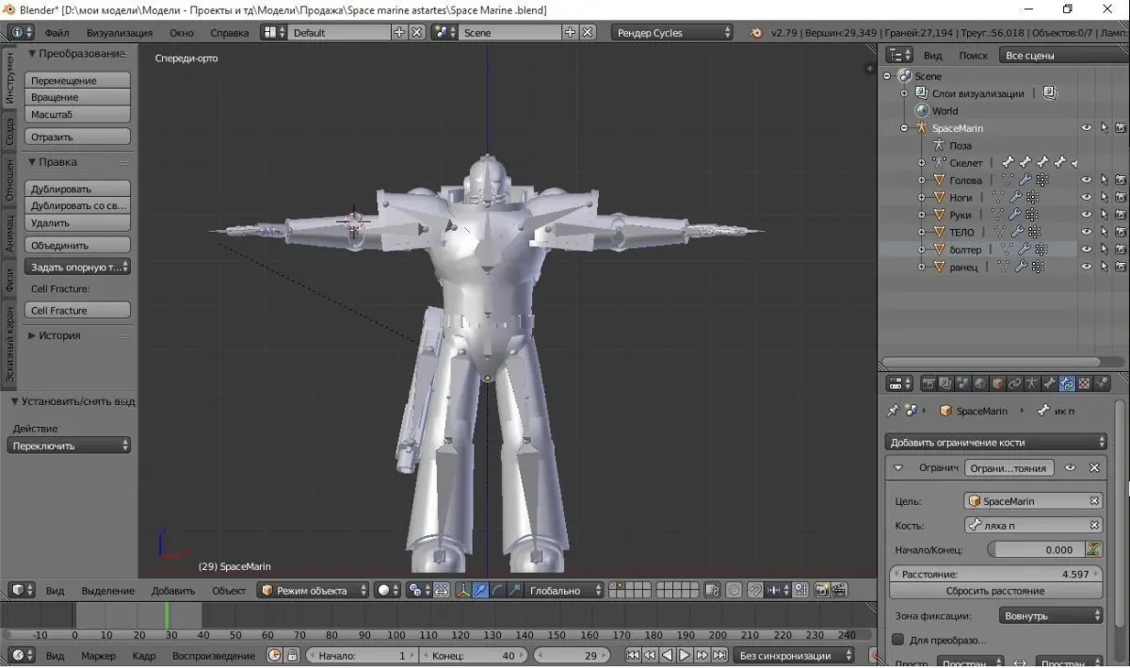The width and height of the screenshot is (1130, 668).
Task: Open the Object properties cube tab
Action: (997, 383)
